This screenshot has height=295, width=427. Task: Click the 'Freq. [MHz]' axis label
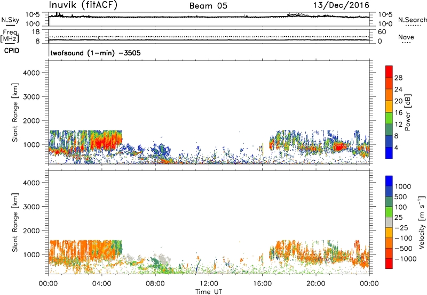[10, 36]
